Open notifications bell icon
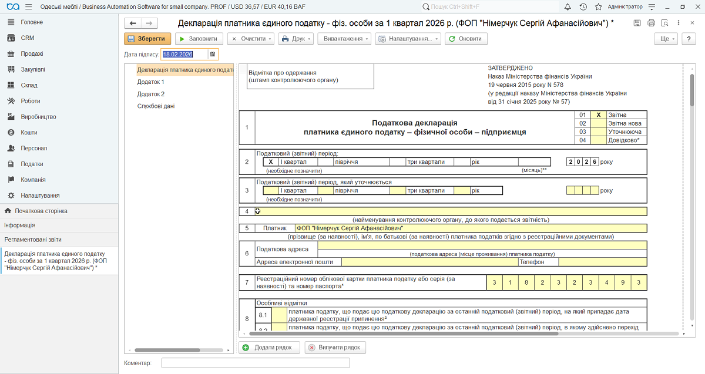 click(568, 6)
